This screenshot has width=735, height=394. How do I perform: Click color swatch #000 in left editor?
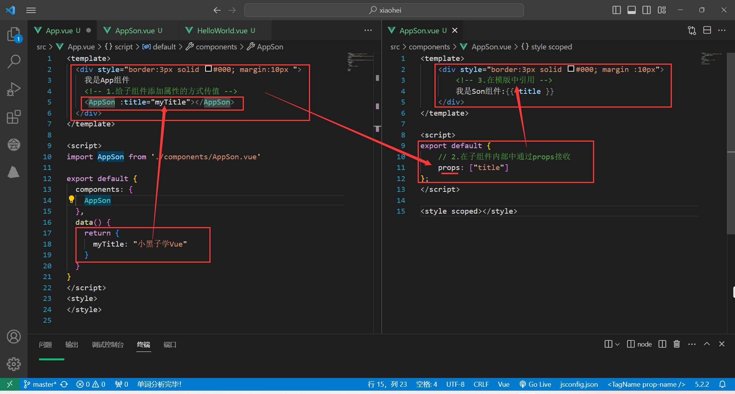pos(209,69)
